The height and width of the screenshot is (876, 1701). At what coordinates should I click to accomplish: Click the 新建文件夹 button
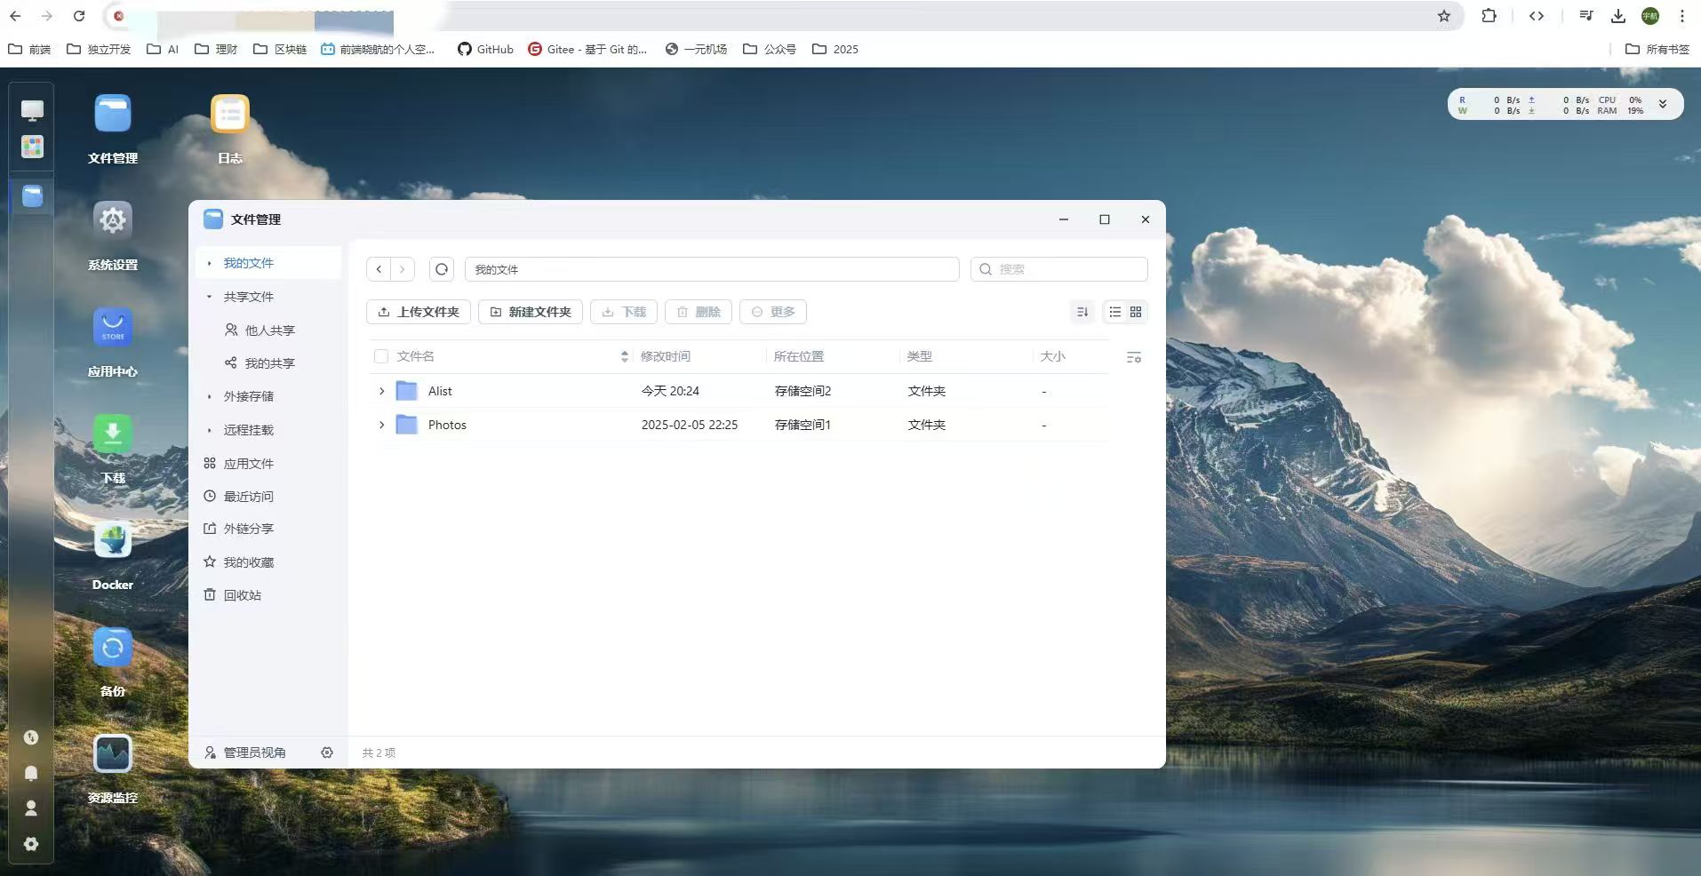coord(531,312)
